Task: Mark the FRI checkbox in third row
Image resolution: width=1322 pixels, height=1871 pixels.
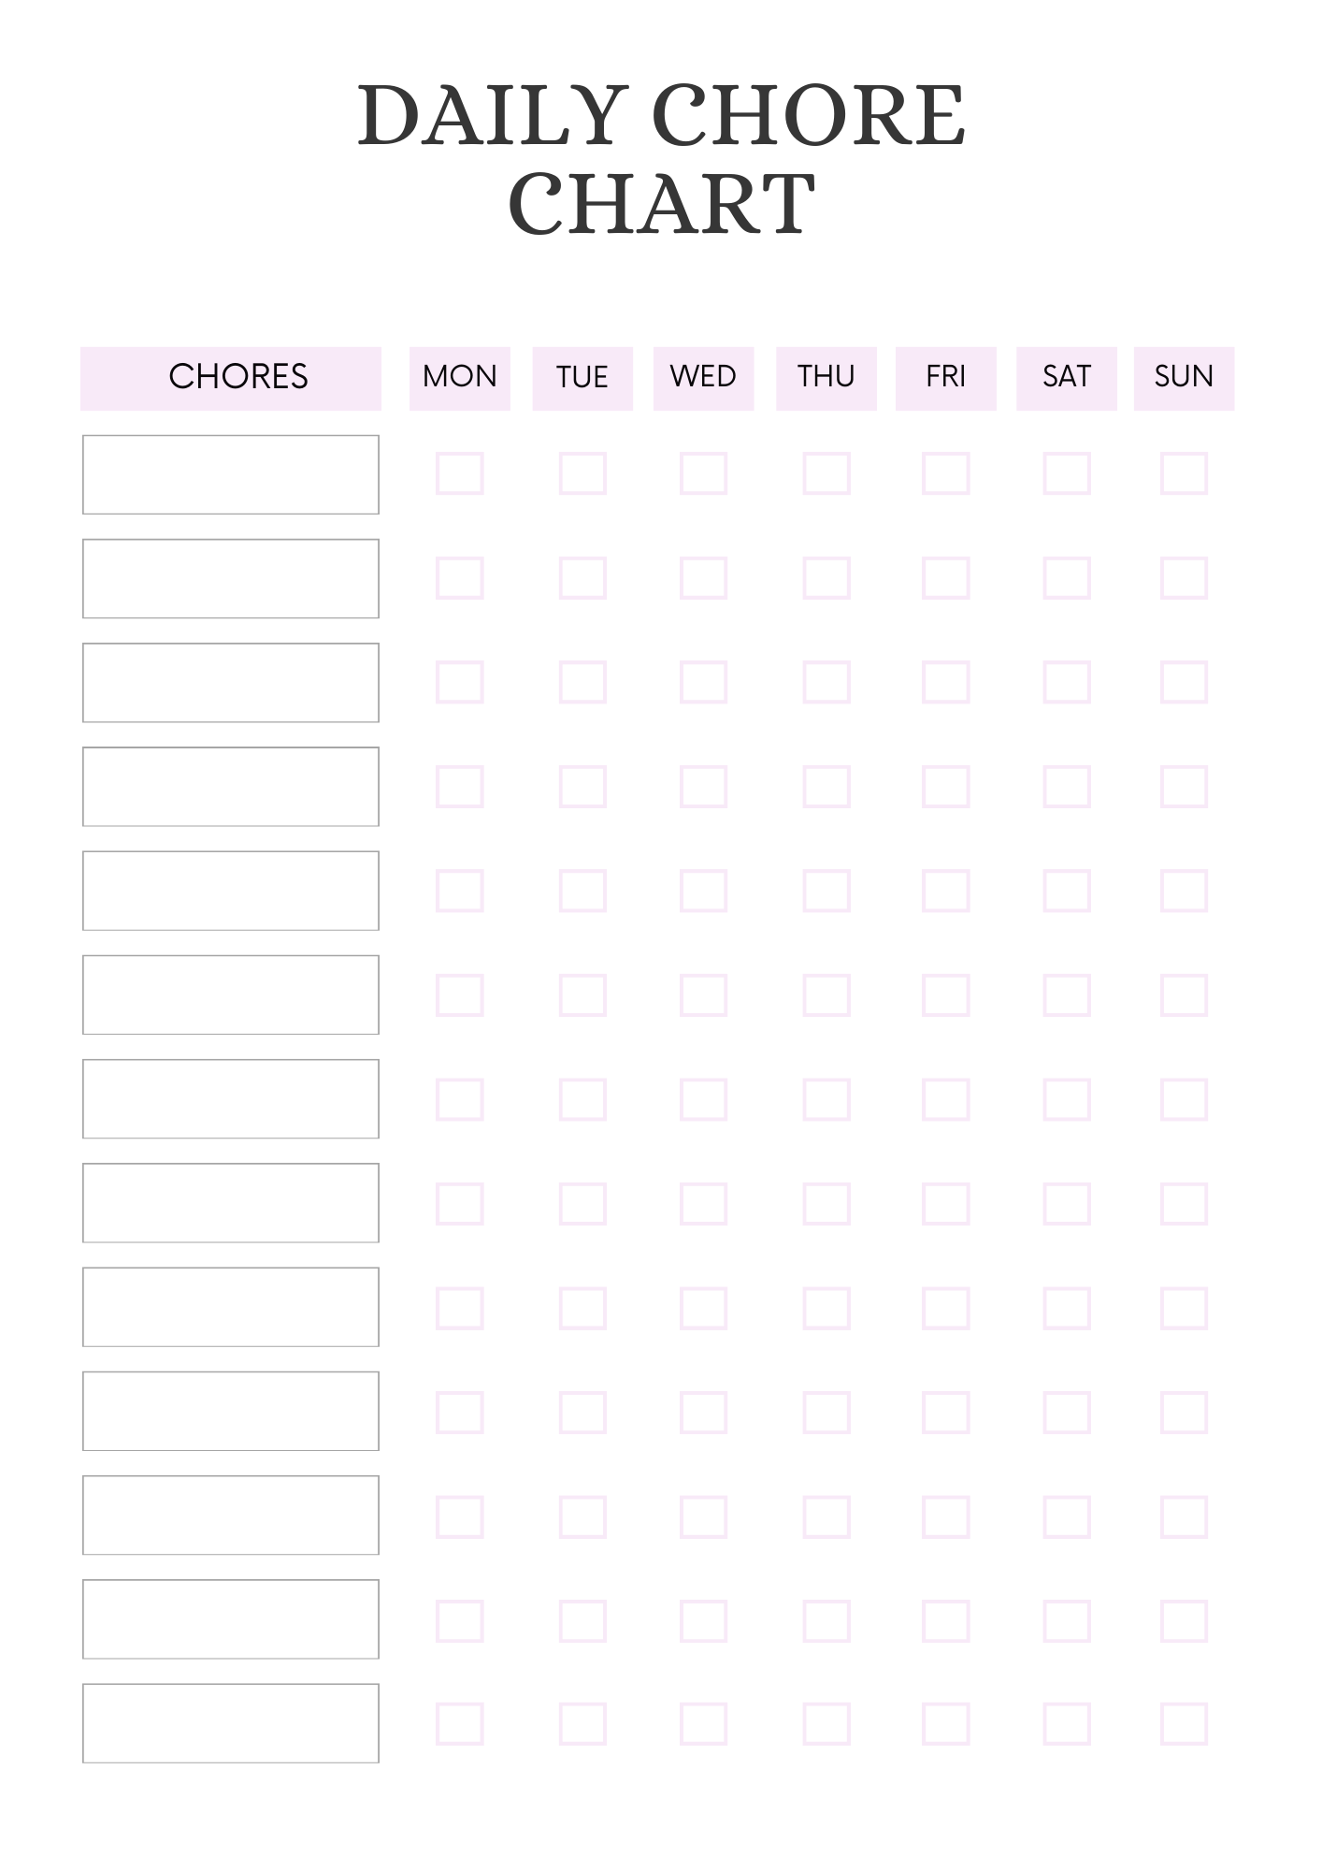Action: pos(945,682)
